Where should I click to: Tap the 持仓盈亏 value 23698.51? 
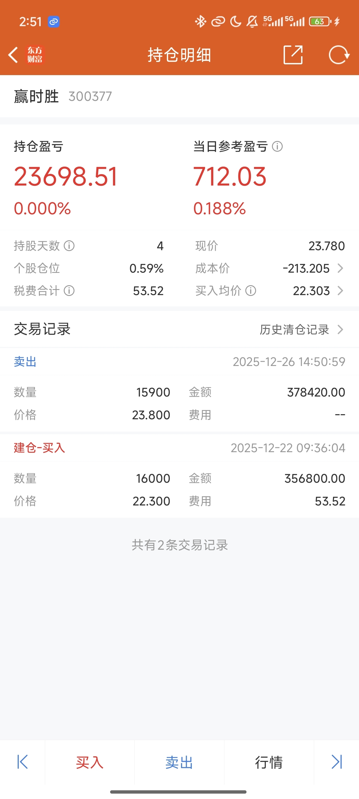[66, 177]
